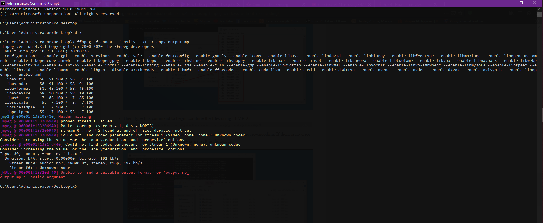The image size is (543, 223).
Task: Click the "Desktop>cd x" command line
Action: [41, 33]
